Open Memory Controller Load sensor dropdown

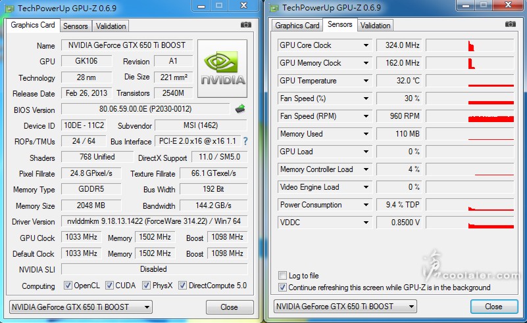pyautogui.click(x=366, y=169)
